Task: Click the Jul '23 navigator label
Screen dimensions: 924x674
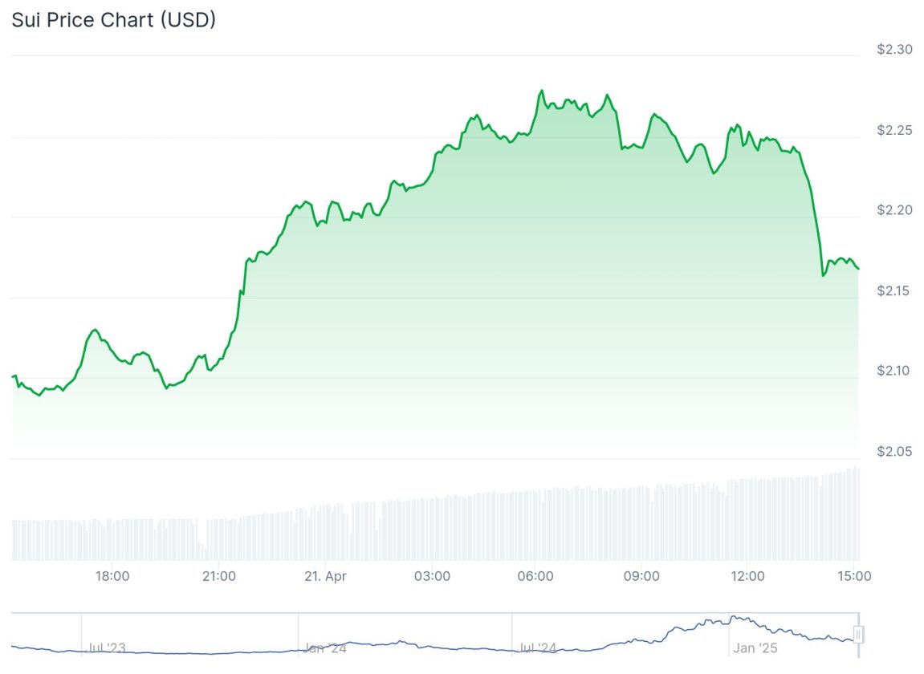Action: point(106,648)
